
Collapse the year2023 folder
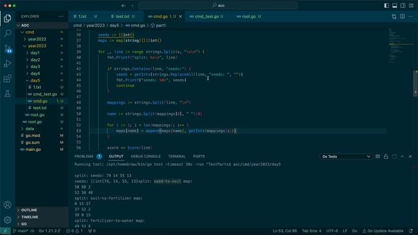[x=41, y=46]
